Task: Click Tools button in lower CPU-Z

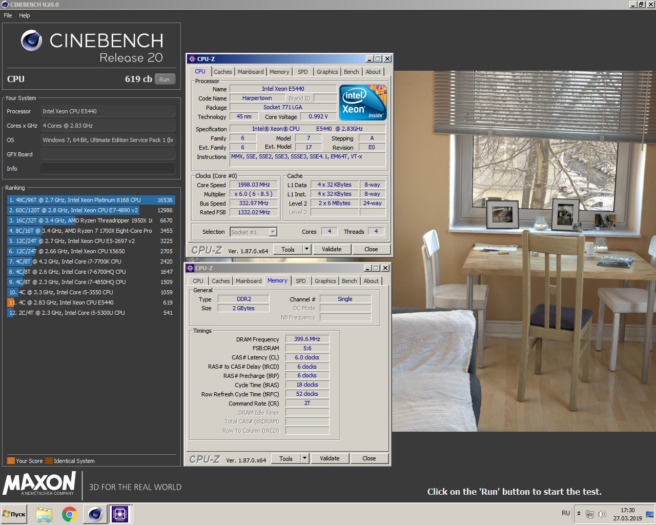Action: [x=286, y=458]
